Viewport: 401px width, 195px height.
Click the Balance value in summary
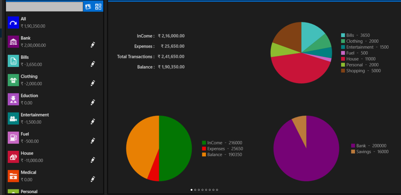(171, 67)
